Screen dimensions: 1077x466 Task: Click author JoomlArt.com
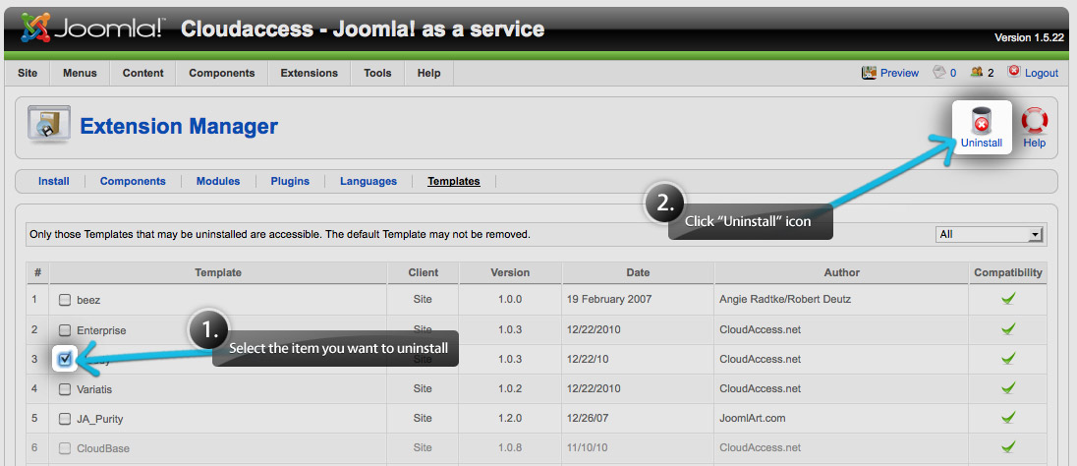click(x=752, y=419)
